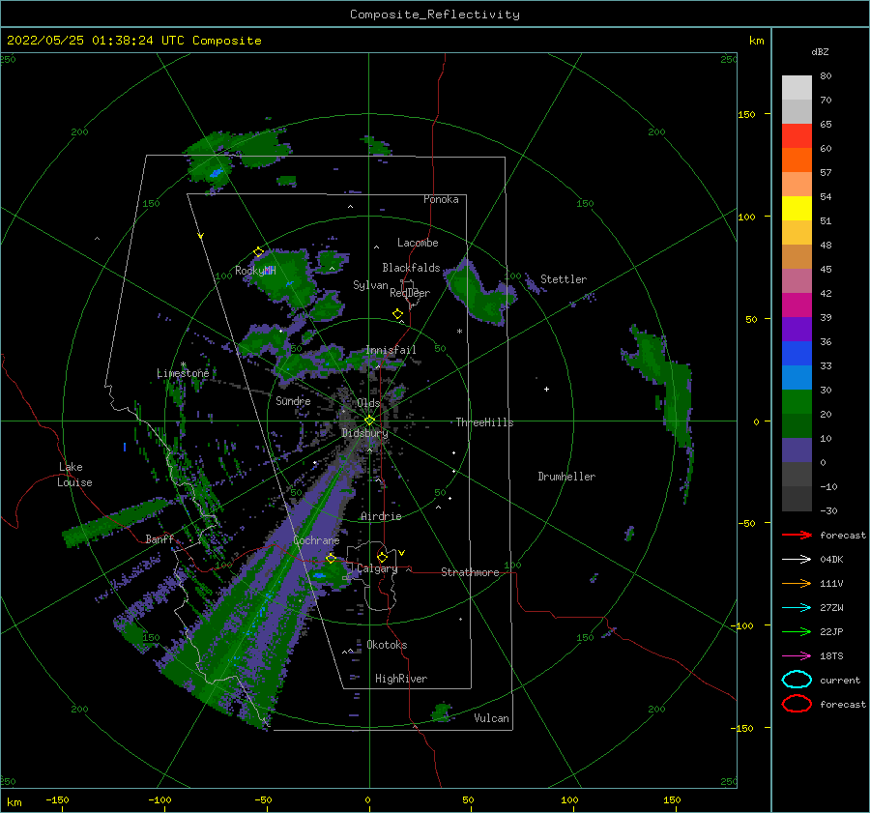Click the Stettler town label
This screenshot has width=870, height=813.
[x=564, y=279]
